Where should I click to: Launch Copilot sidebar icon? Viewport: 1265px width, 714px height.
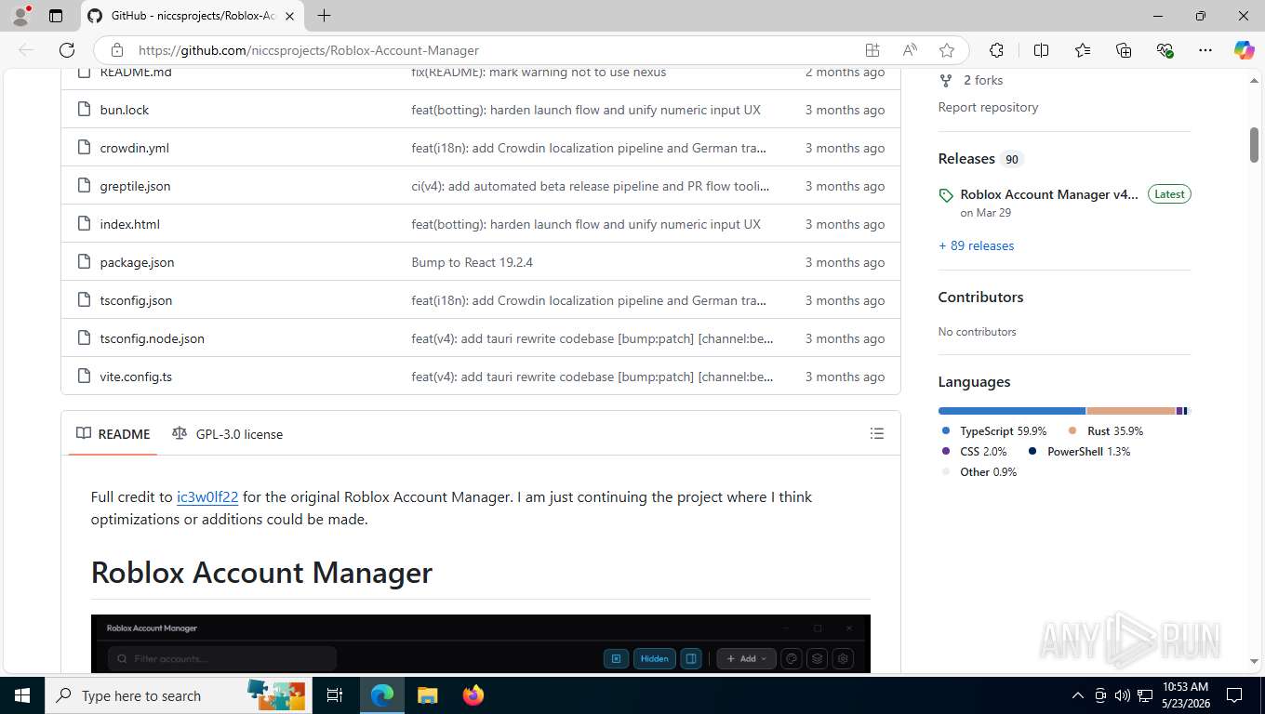pos(1244,50)
